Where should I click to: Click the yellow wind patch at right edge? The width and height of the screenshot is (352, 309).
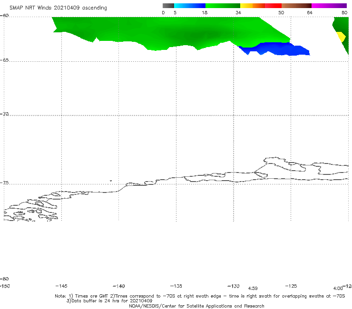(341, 37)
